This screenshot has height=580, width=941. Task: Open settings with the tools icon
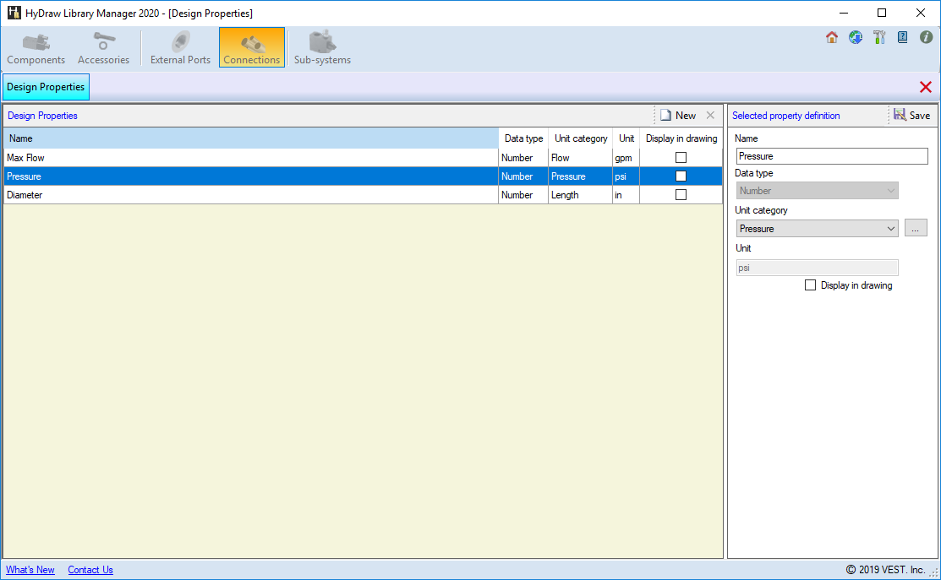pos(879,37)
